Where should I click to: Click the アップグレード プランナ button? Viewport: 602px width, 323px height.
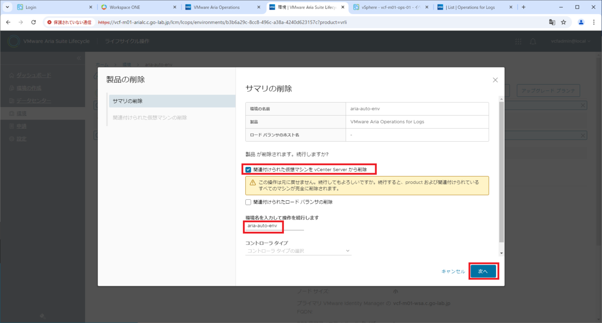click(x=548, y=91)
